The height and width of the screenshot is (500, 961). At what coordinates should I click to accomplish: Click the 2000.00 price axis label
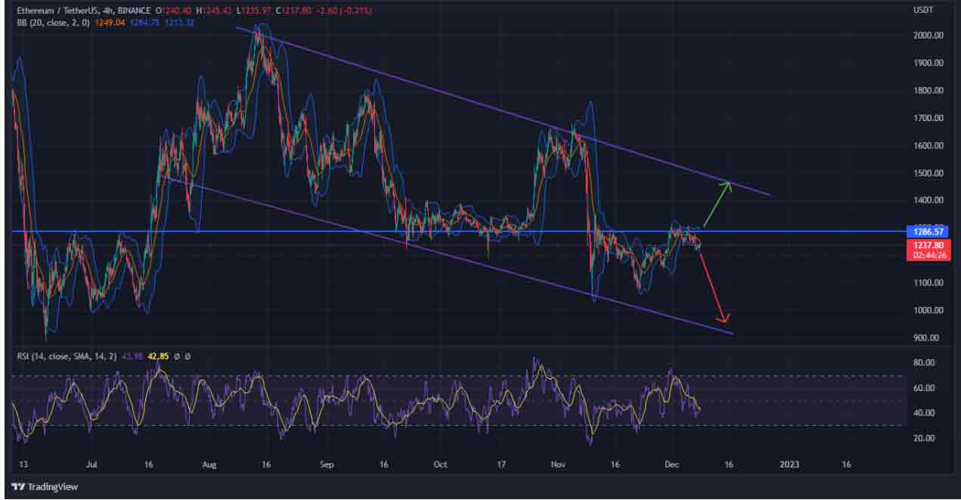(927, 36)
